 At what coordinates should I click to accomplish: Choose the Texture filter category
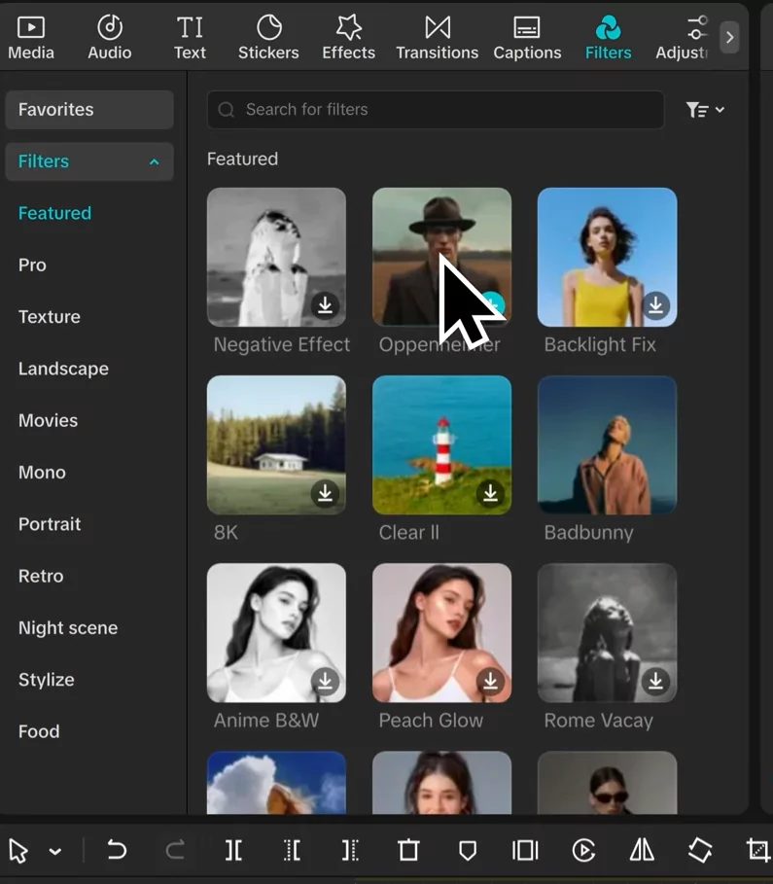(49, 317)
